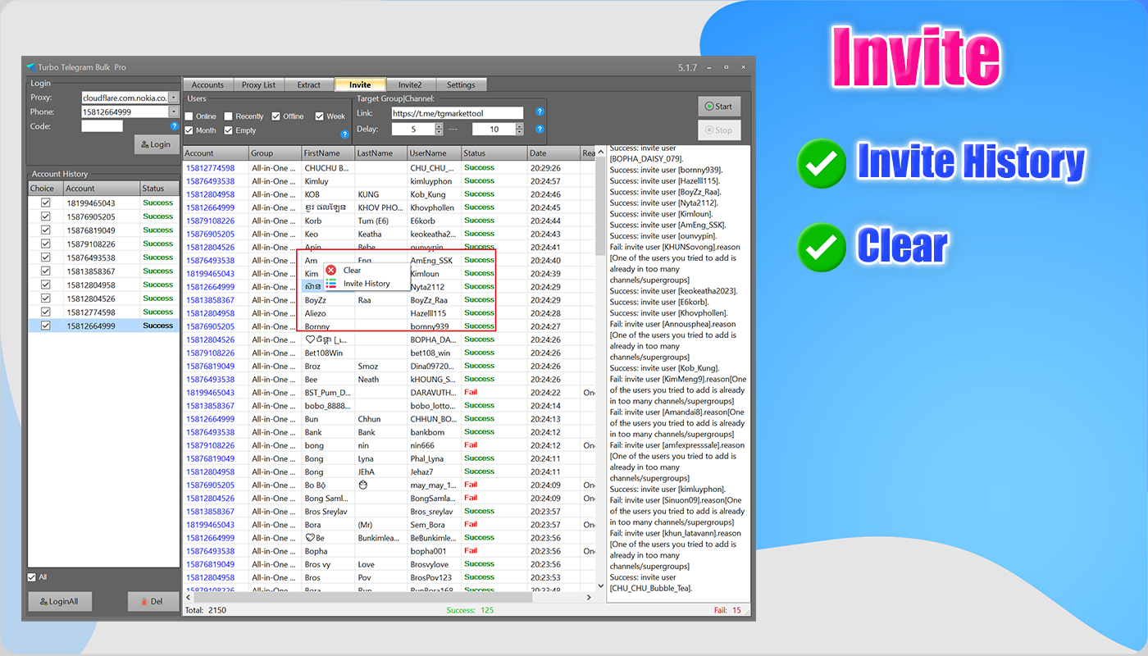Sort by the Date column header

(x=553, y=153)
